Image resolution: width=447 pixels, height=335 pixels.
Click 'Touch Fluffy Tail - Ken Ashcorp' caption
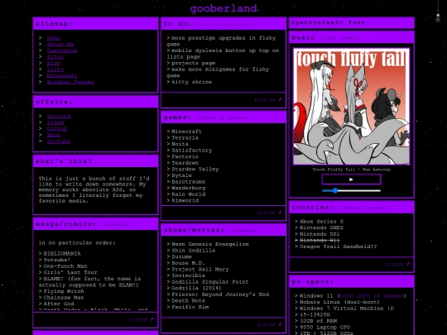(x=351, y=170)
